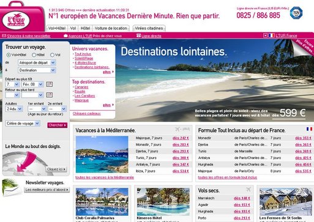The width and height of the screenshot is (314, 222).
Task: Select the Hôtel radio button
Action: pyautogui.click(x=34, y=55)
